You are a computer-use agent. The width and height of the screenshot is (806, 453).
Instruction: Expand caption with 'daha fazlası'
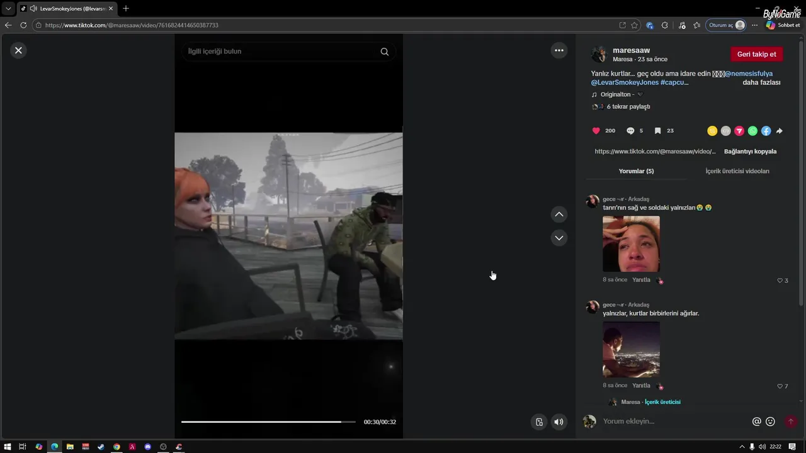click(x=761, y=82)
